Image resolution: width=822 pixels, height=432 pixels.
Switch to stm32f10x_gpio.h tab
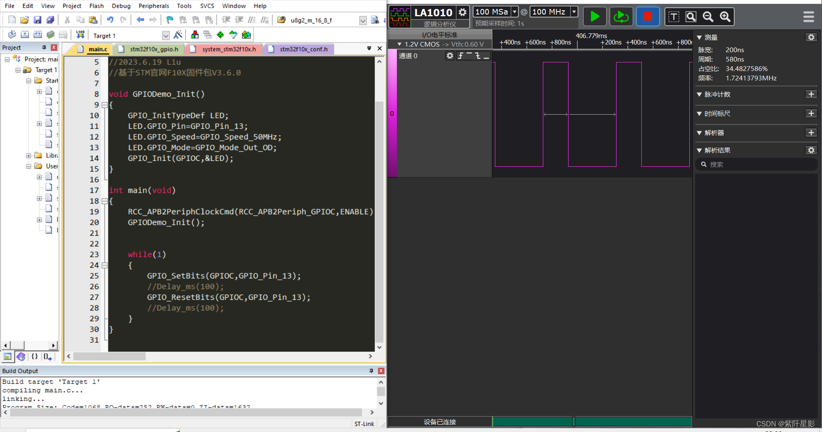pos(149,49)
